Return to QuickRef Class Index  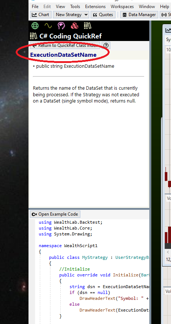click(65, 45)
